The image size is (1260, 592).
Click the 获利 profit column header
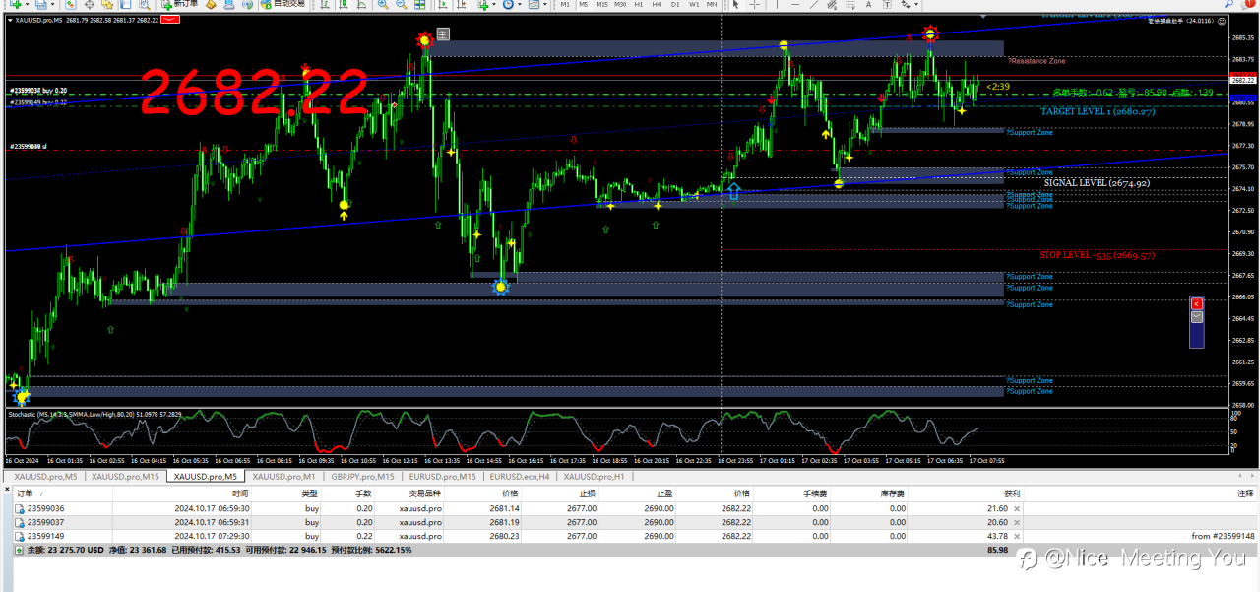(1013, 493)
